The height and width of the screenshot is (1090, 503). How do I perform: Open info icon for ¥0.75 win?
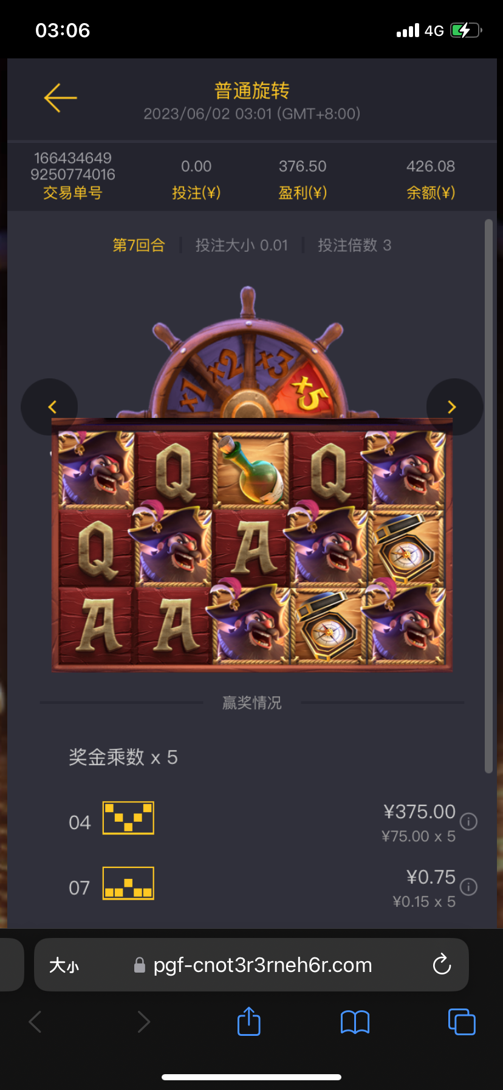[x=468, y=887]
